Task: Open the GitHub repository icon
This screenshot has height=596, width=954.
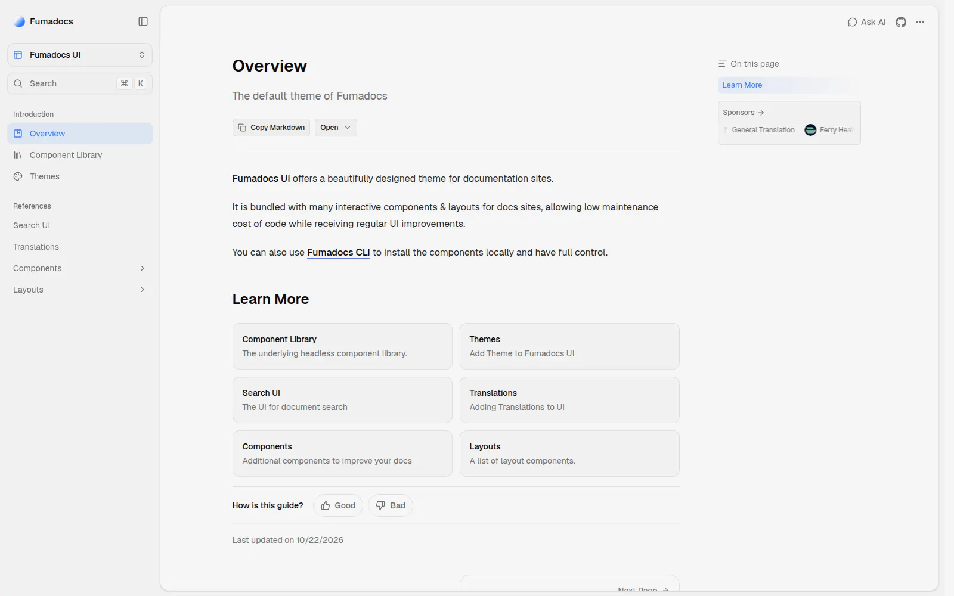Action: tap(900, 22)
